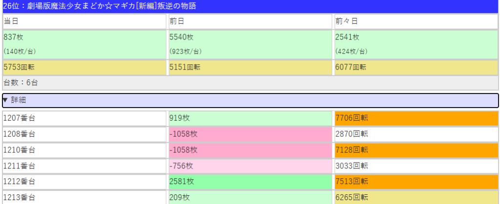Select the 前日 column header
The image size is (500, 204).
tap(250, 21)
